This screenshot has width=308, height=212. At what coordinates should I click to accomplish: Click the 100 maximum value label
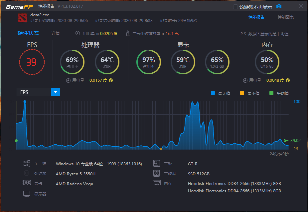[297, 102]
